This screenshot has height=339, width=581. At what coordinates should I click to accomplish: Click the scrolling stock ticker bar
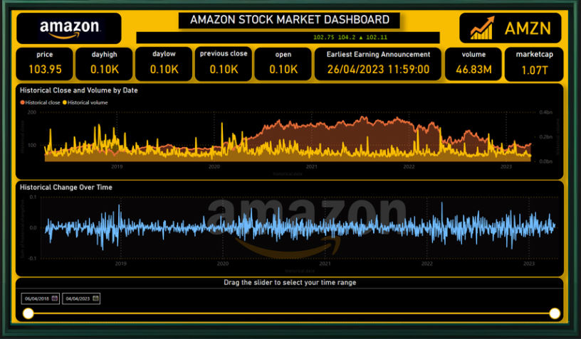[288, 37]
